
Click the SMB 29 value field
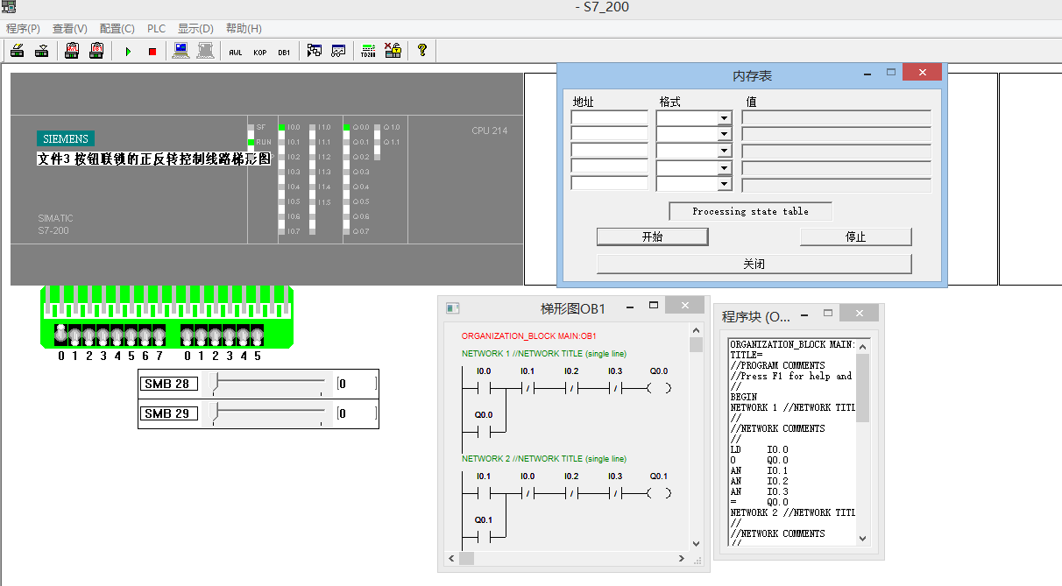[358, 413]
